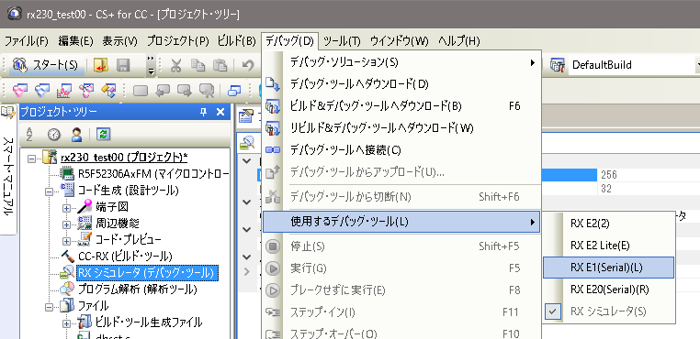Click the blue cascade windows icon
Image resolution: width=700 pixels, height=339 pixels.
(234, 91)
